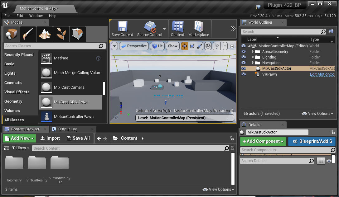This screenshot has width=339, height=197.
Task: Open World Outliner View Options
Action: point(317,114)
